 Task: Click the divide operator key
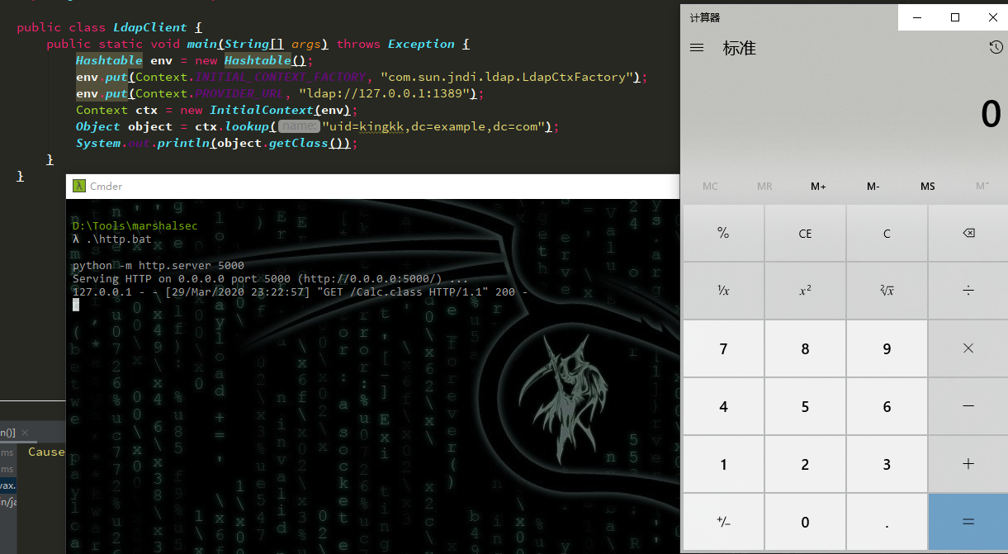(x=968, y=291)
